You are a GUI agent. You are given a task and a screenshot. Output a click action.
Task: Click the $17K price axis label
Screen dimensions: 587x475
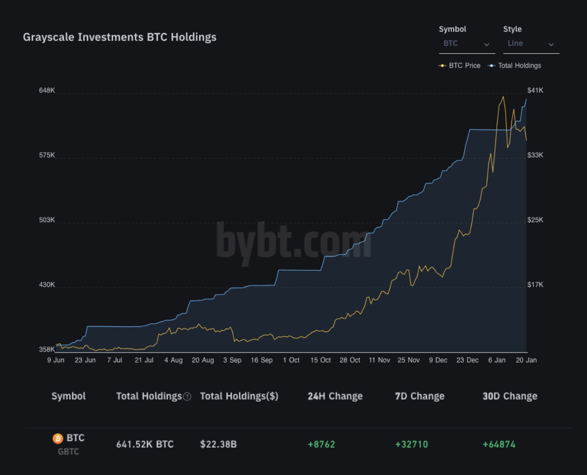(x=535, y=285)
